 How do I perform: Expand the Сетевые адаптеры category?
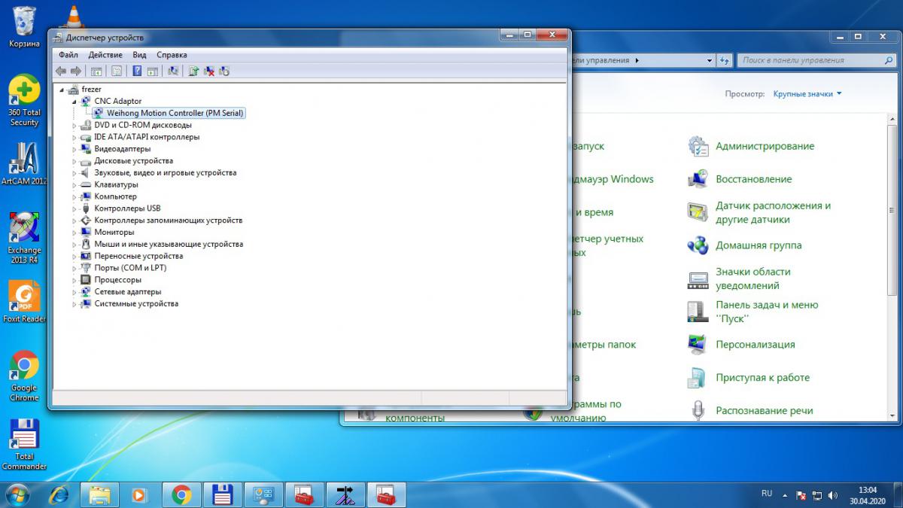click(x=74, y=292)
